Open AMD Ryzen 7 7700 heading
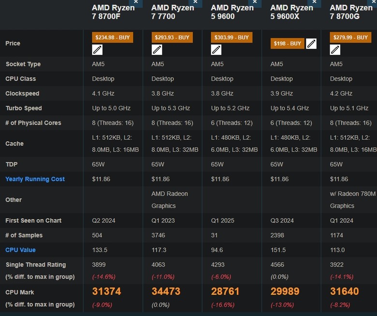Image resolution: width=377 pixels, height=316 pixels. (x=173, y=12)
